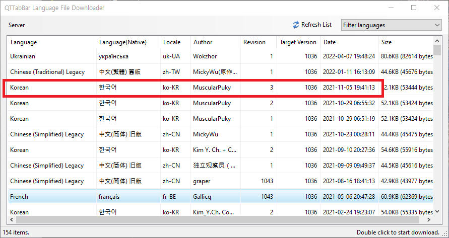This screenshot has height=238, width=449.
Task: Select Korean row dated 2021-10-29 06:51:19
Action: (220, 119)
